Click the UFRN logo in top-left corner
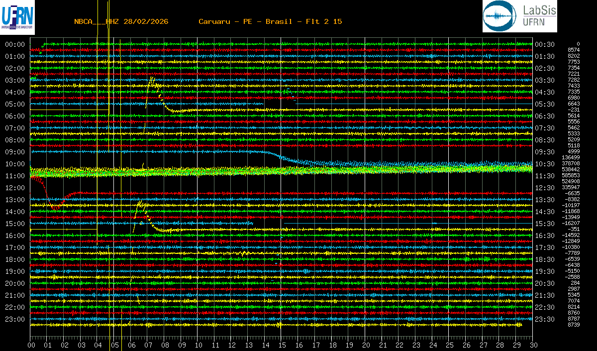The image size is (597, 351). pyautogui.click(x=18, y=17)
